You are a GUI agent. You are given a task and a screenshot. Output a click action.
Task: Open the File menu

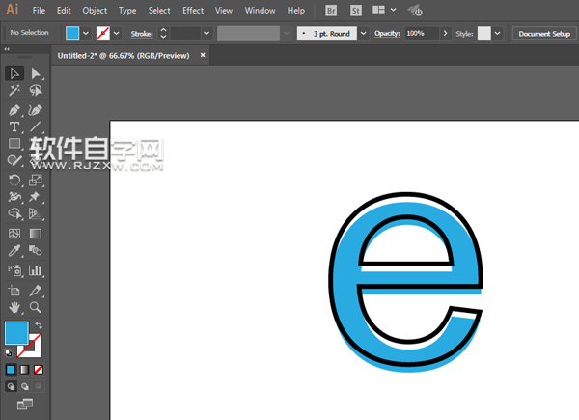pyautogui.click(x=39, y=11)
